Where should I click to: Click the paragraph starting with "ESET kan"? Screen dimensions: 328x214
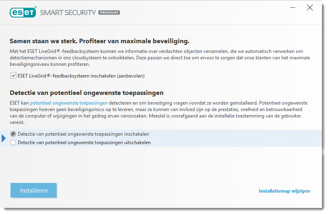157,113
